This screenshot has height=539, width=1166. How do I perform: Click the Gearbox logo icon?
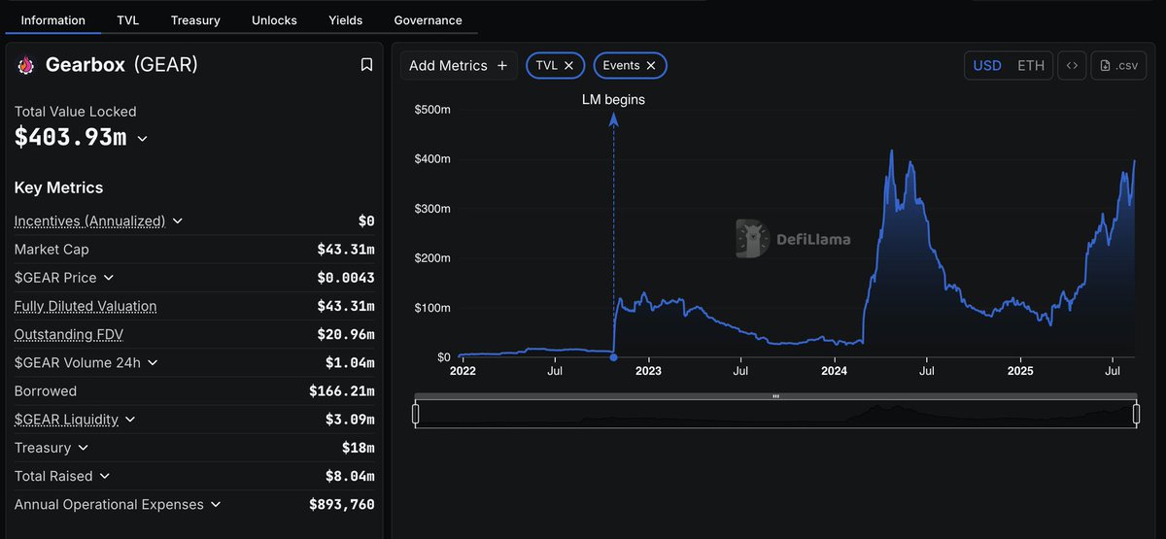(25, 65)
